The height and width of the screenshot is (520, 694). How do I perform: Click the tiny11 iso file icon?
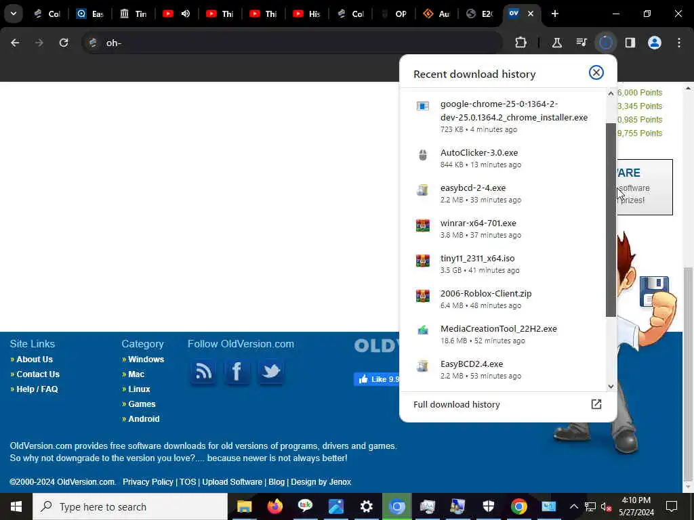tap(423, 261)
